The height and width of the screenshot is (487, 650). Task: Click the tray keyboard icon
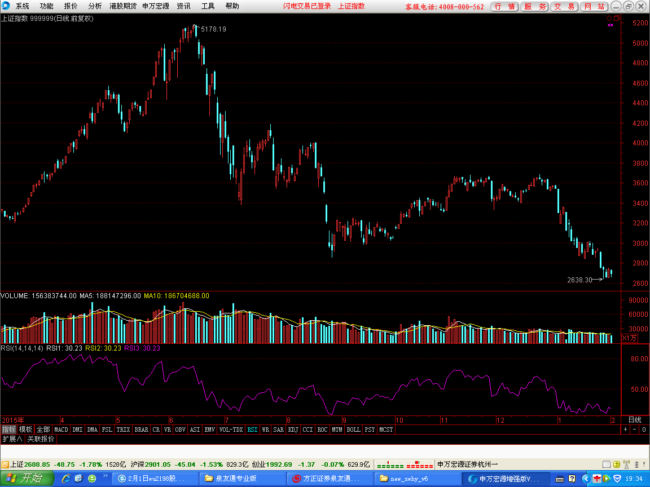click(x=559, y=479)
